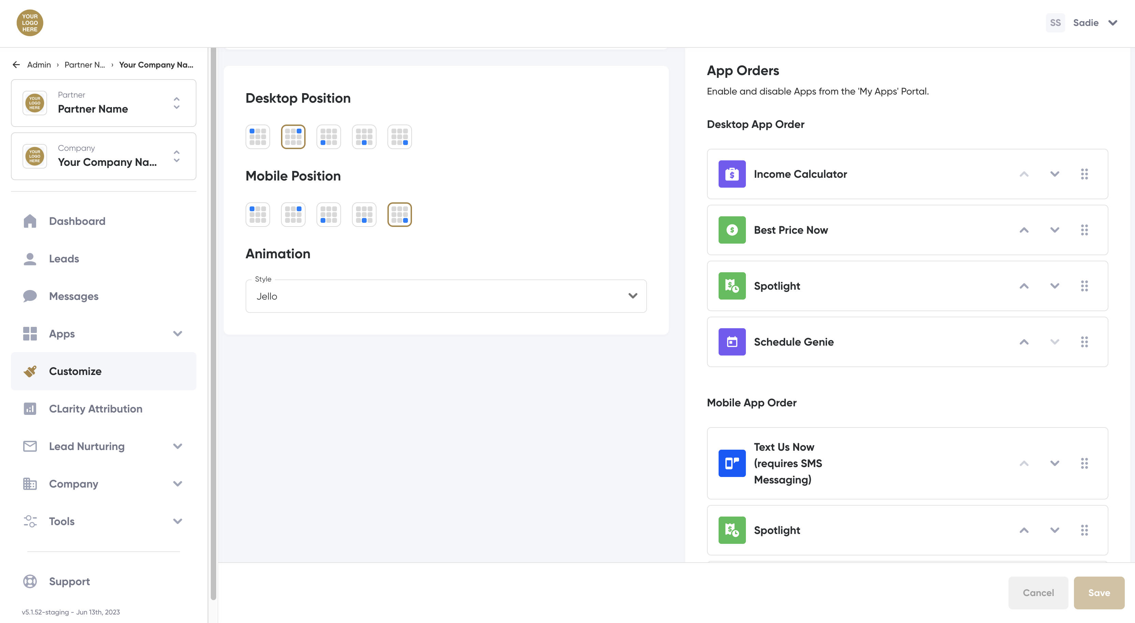Open the Dashboard menu item
1135x623 pixels.
click(77, 221)
